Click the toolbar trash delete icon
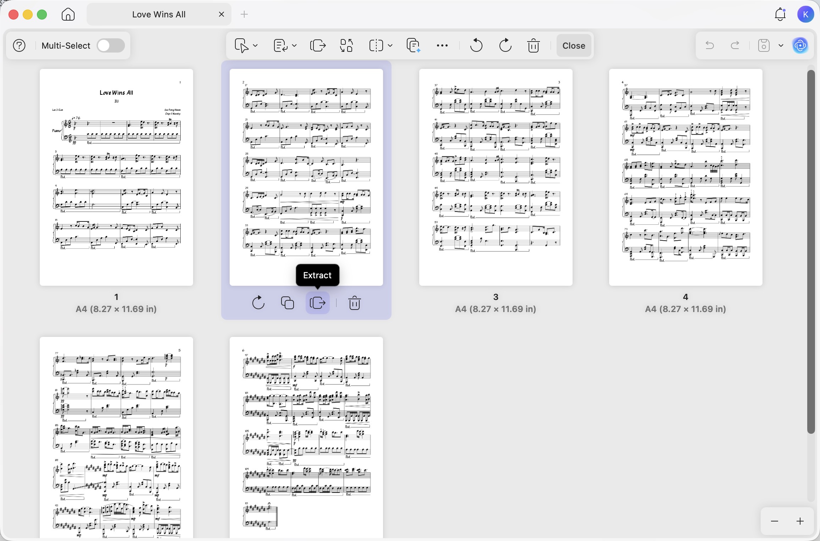 [533, 45]
